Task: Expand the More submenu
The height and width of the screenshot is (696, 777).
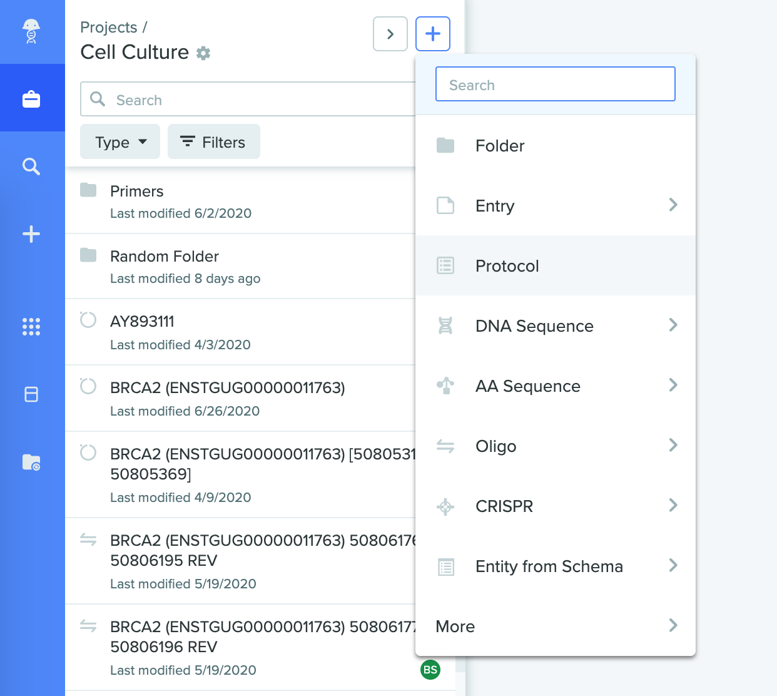Action: [673, 626]
